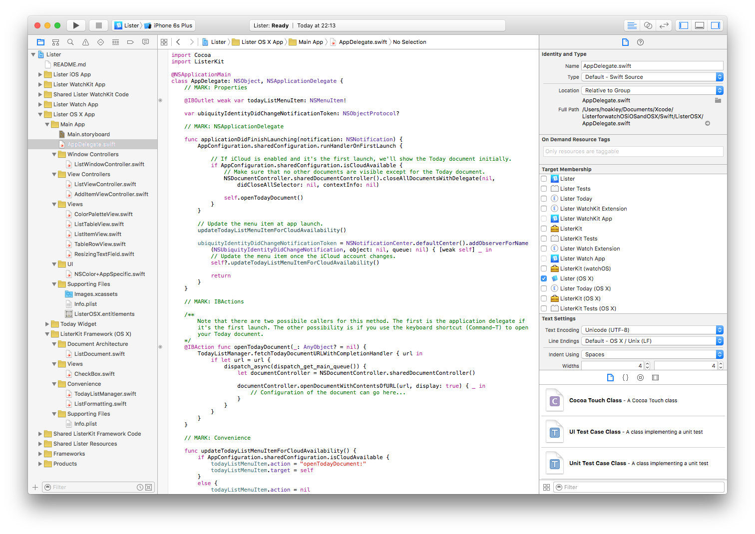Image resolution: width=755 pixels, height=534 pixels.
Task: Collapse the View Controllers group
Action: pos(54,174)
